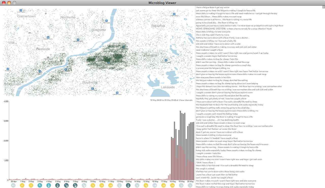
Task: Select message 'this cough is wicked.'
Action: [x=205, y=168]
